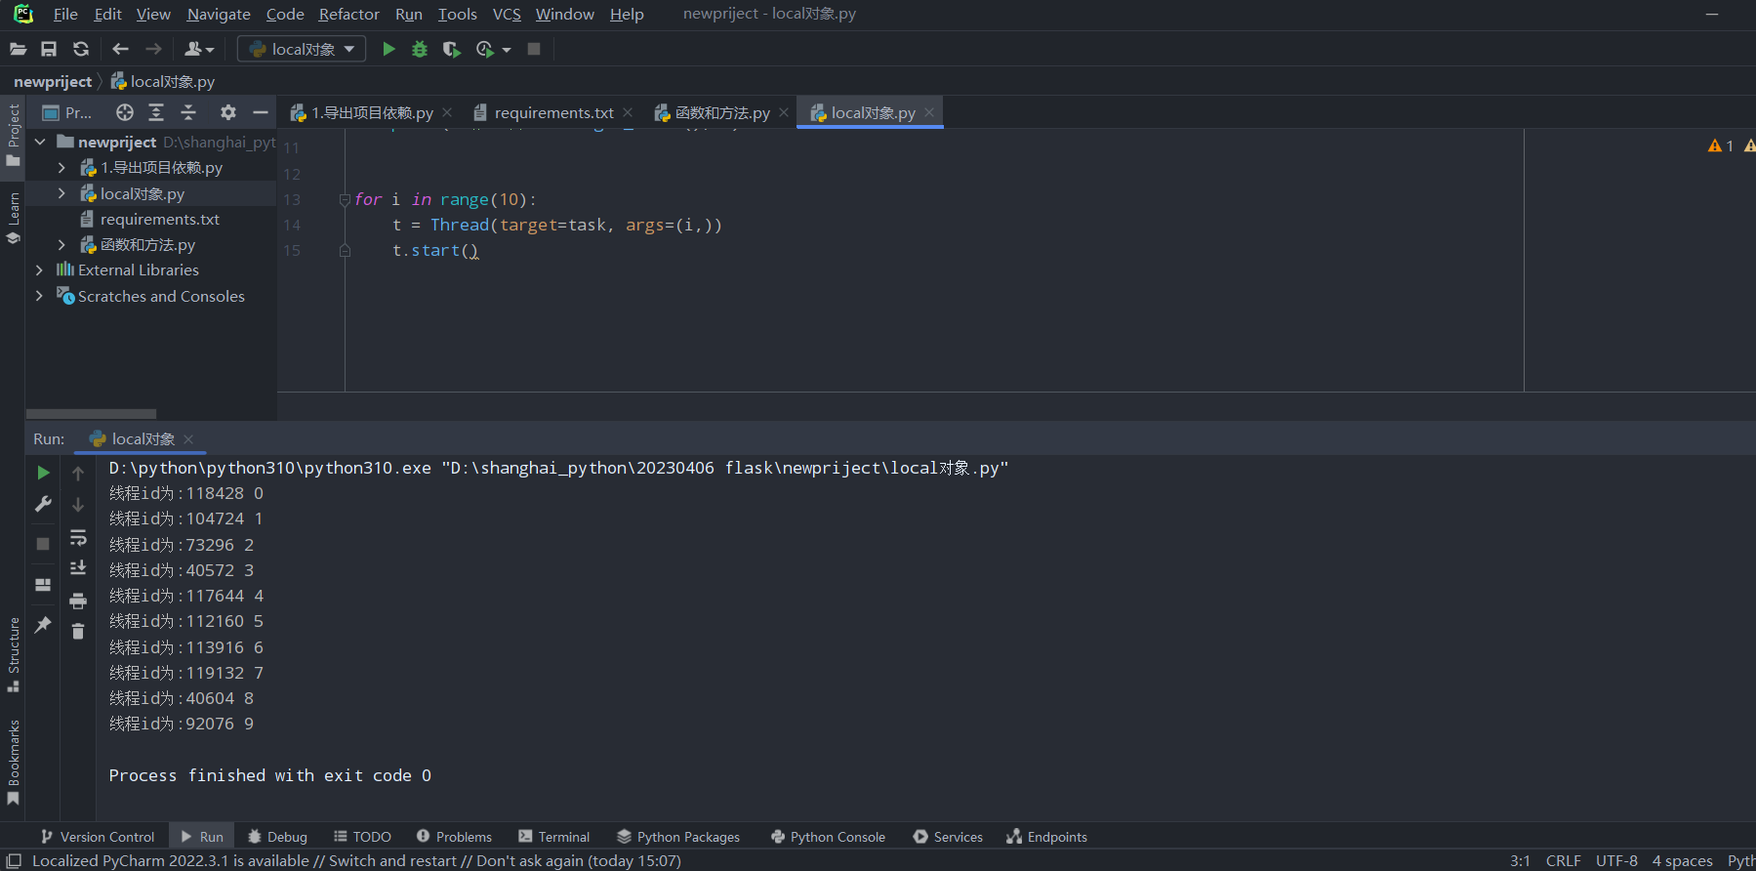Save all files with the floppy icon
Screen dimensions: 1756x871
(49, 49)
